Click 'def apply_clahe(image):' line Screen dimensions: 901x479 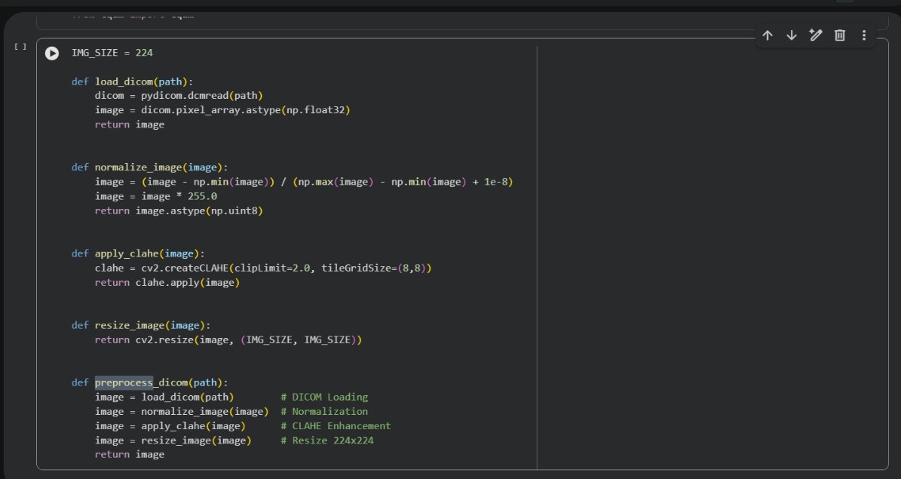click(x=138, y=253)
